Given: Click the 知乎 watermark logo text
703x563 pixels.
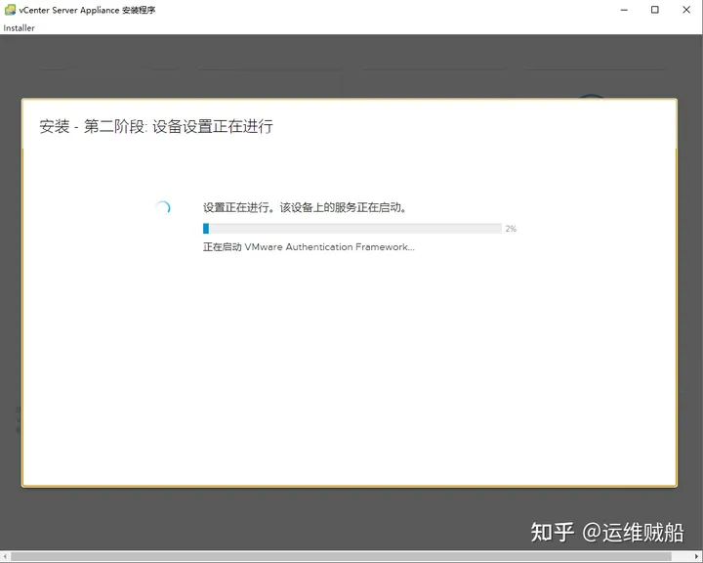Looking at the screenshot, I should click(x=552, y=532).
